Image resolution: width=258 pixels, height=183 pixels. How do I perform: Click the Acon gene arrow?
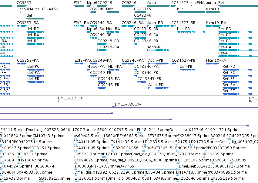point(159,6)
